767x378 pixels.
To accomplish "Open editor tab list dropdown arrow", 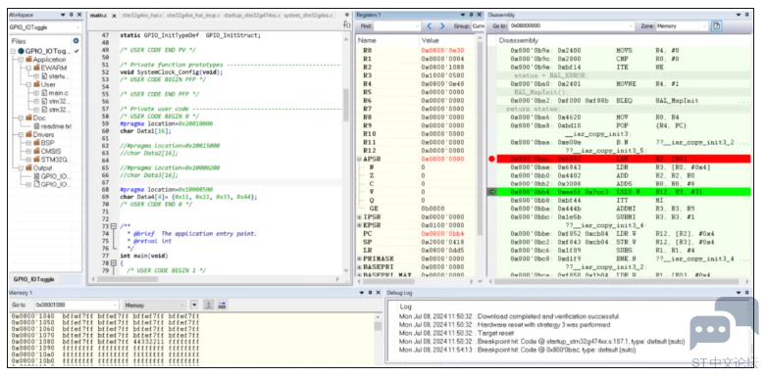I will click(347, 15).
